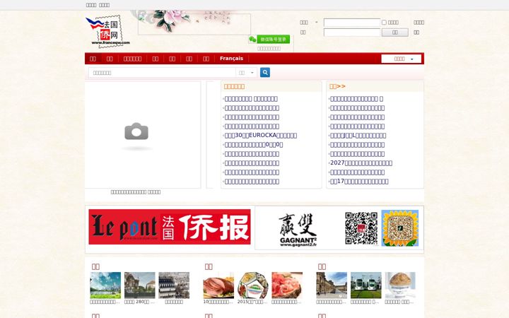
Task: Click the caption containing 280 below the house
Action: pyautogui.click(x=139, y=302)
